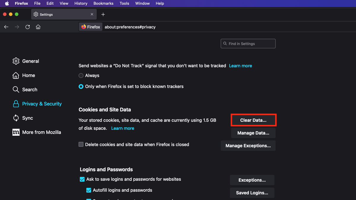Open Manage Exceptions for cookies
The height and width of the screenshot is (200, 356).
[x=248, y=146]
